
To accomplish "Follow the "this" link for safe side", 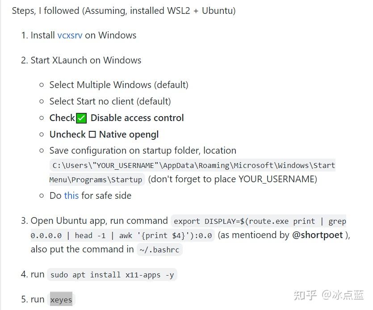I will (71, 196).
